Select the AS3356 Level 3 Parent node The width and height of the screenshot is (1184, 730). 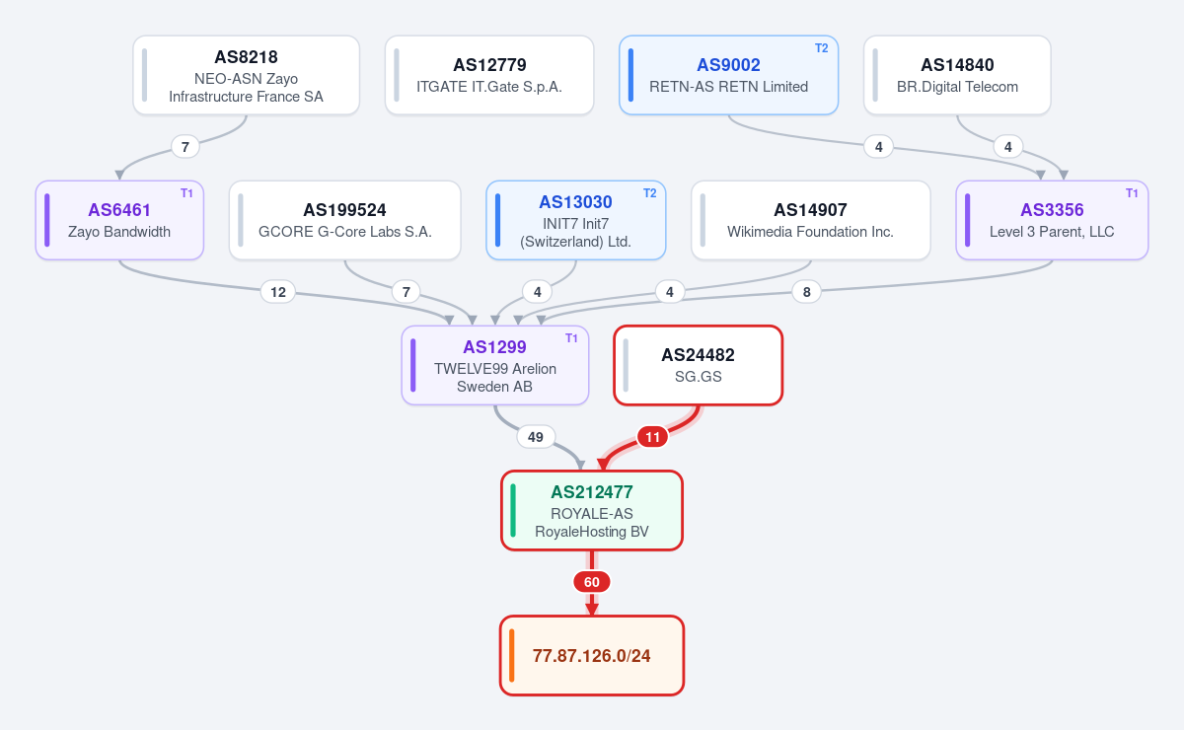click(1052, 221)
